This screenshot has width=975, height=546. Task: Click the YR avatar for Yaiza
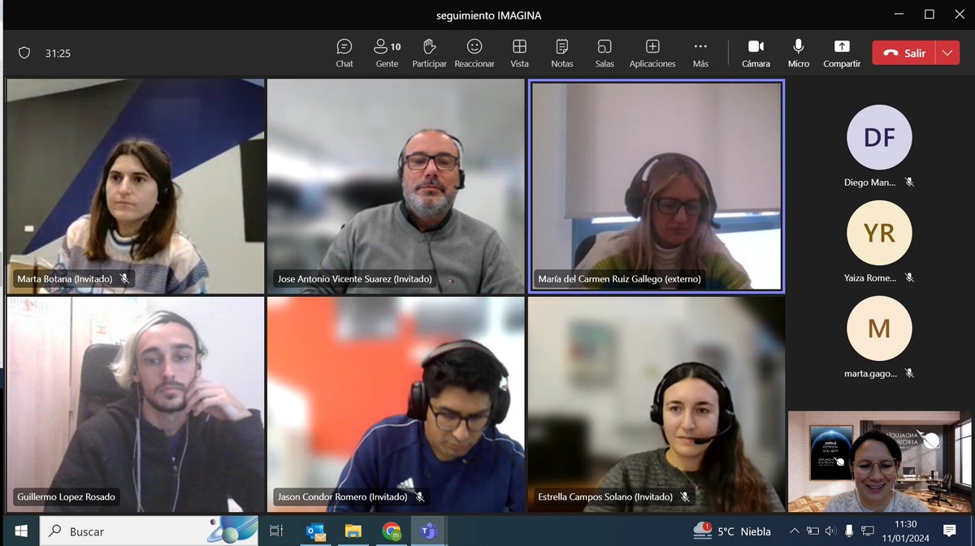(879, 234)
